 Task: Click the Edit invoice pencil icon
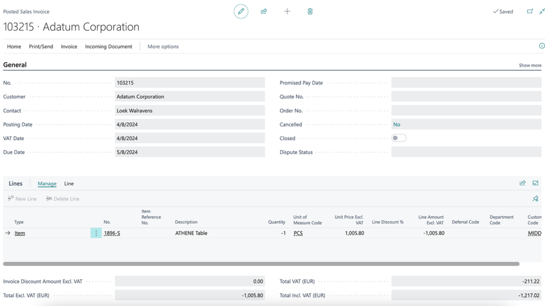tap(241, 11)
